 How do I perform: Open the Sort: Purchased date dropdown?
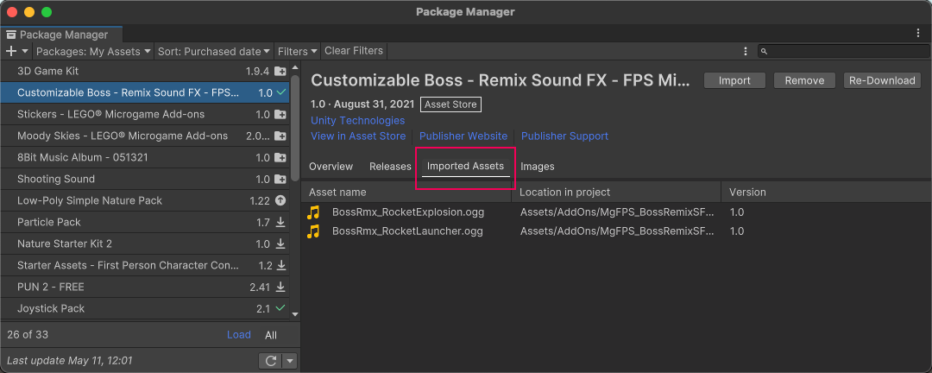[214, 51]
